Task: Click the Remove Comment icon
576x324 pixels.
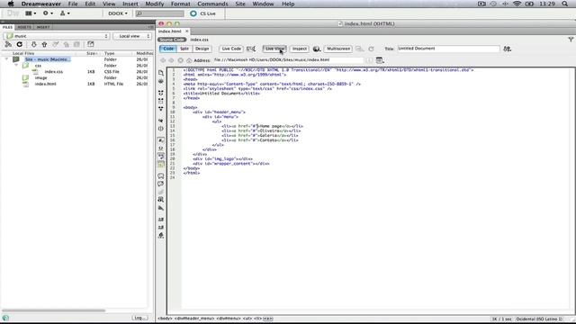Action: click(161, 184)
